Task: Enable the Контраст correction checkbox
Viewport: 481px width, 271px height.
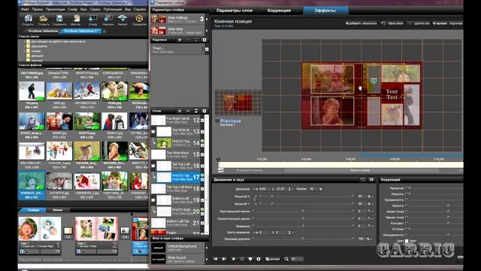Action: (407, 223)
